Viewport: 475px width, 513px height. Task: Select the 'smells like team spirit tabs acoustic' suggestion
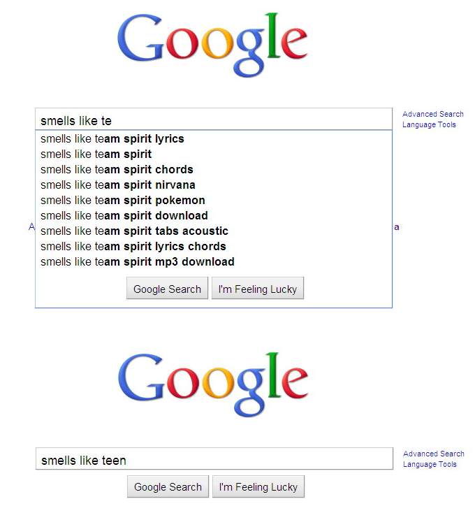click(x=134, y=231)
